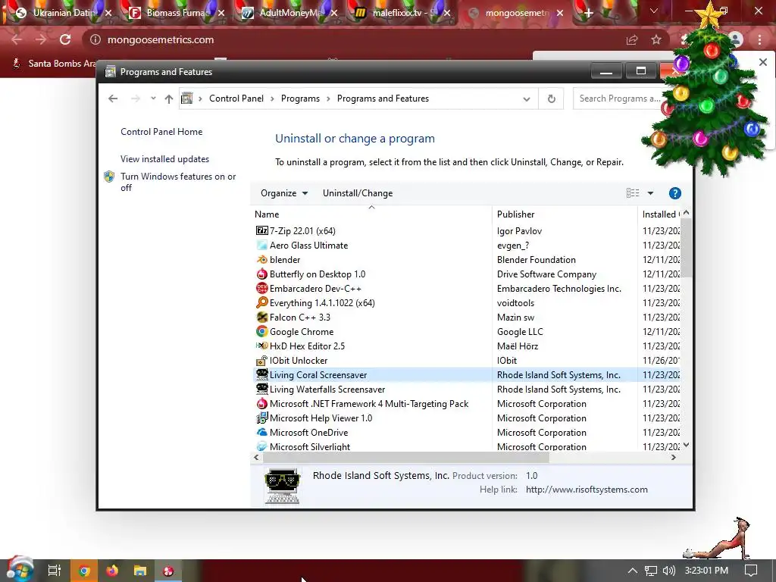This screenshot has height=582, width=776.
Task: Sort programs by Name column header
Action: 372,214
